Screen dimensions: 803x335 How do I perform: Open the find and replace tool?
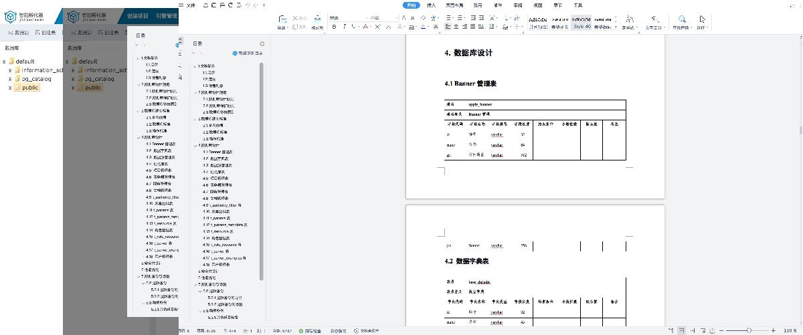point(682,23)
